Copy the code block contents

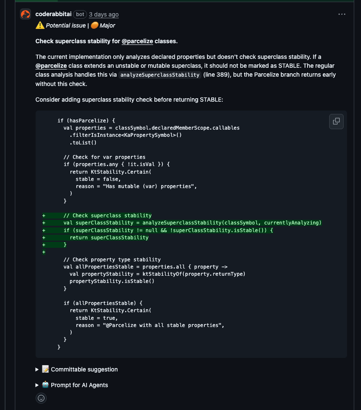tap(336, 121)
